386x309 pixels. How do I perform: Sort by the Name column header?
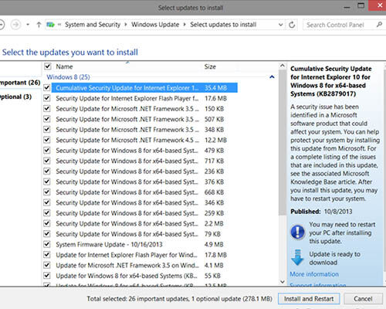64,66
